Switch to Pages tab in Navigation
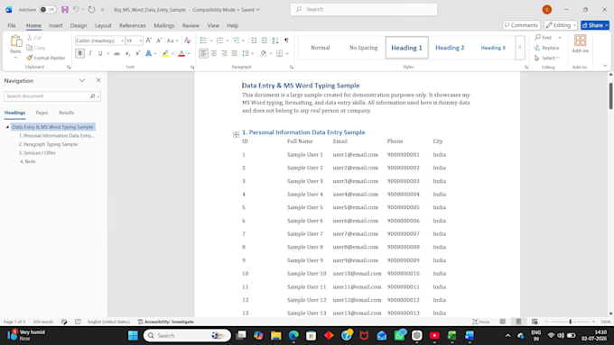This screenshot has height=345, width=614. [42, 113]
